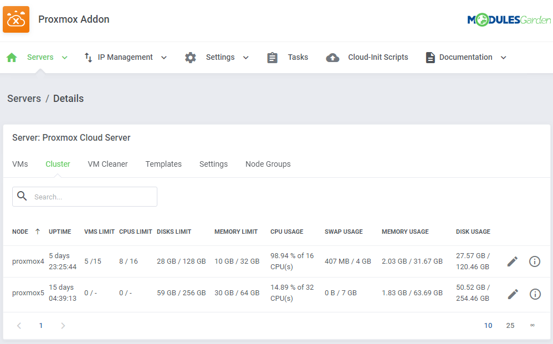553x344 pixels.
Task: Click the green home icon
Action: tap(12, 58)
